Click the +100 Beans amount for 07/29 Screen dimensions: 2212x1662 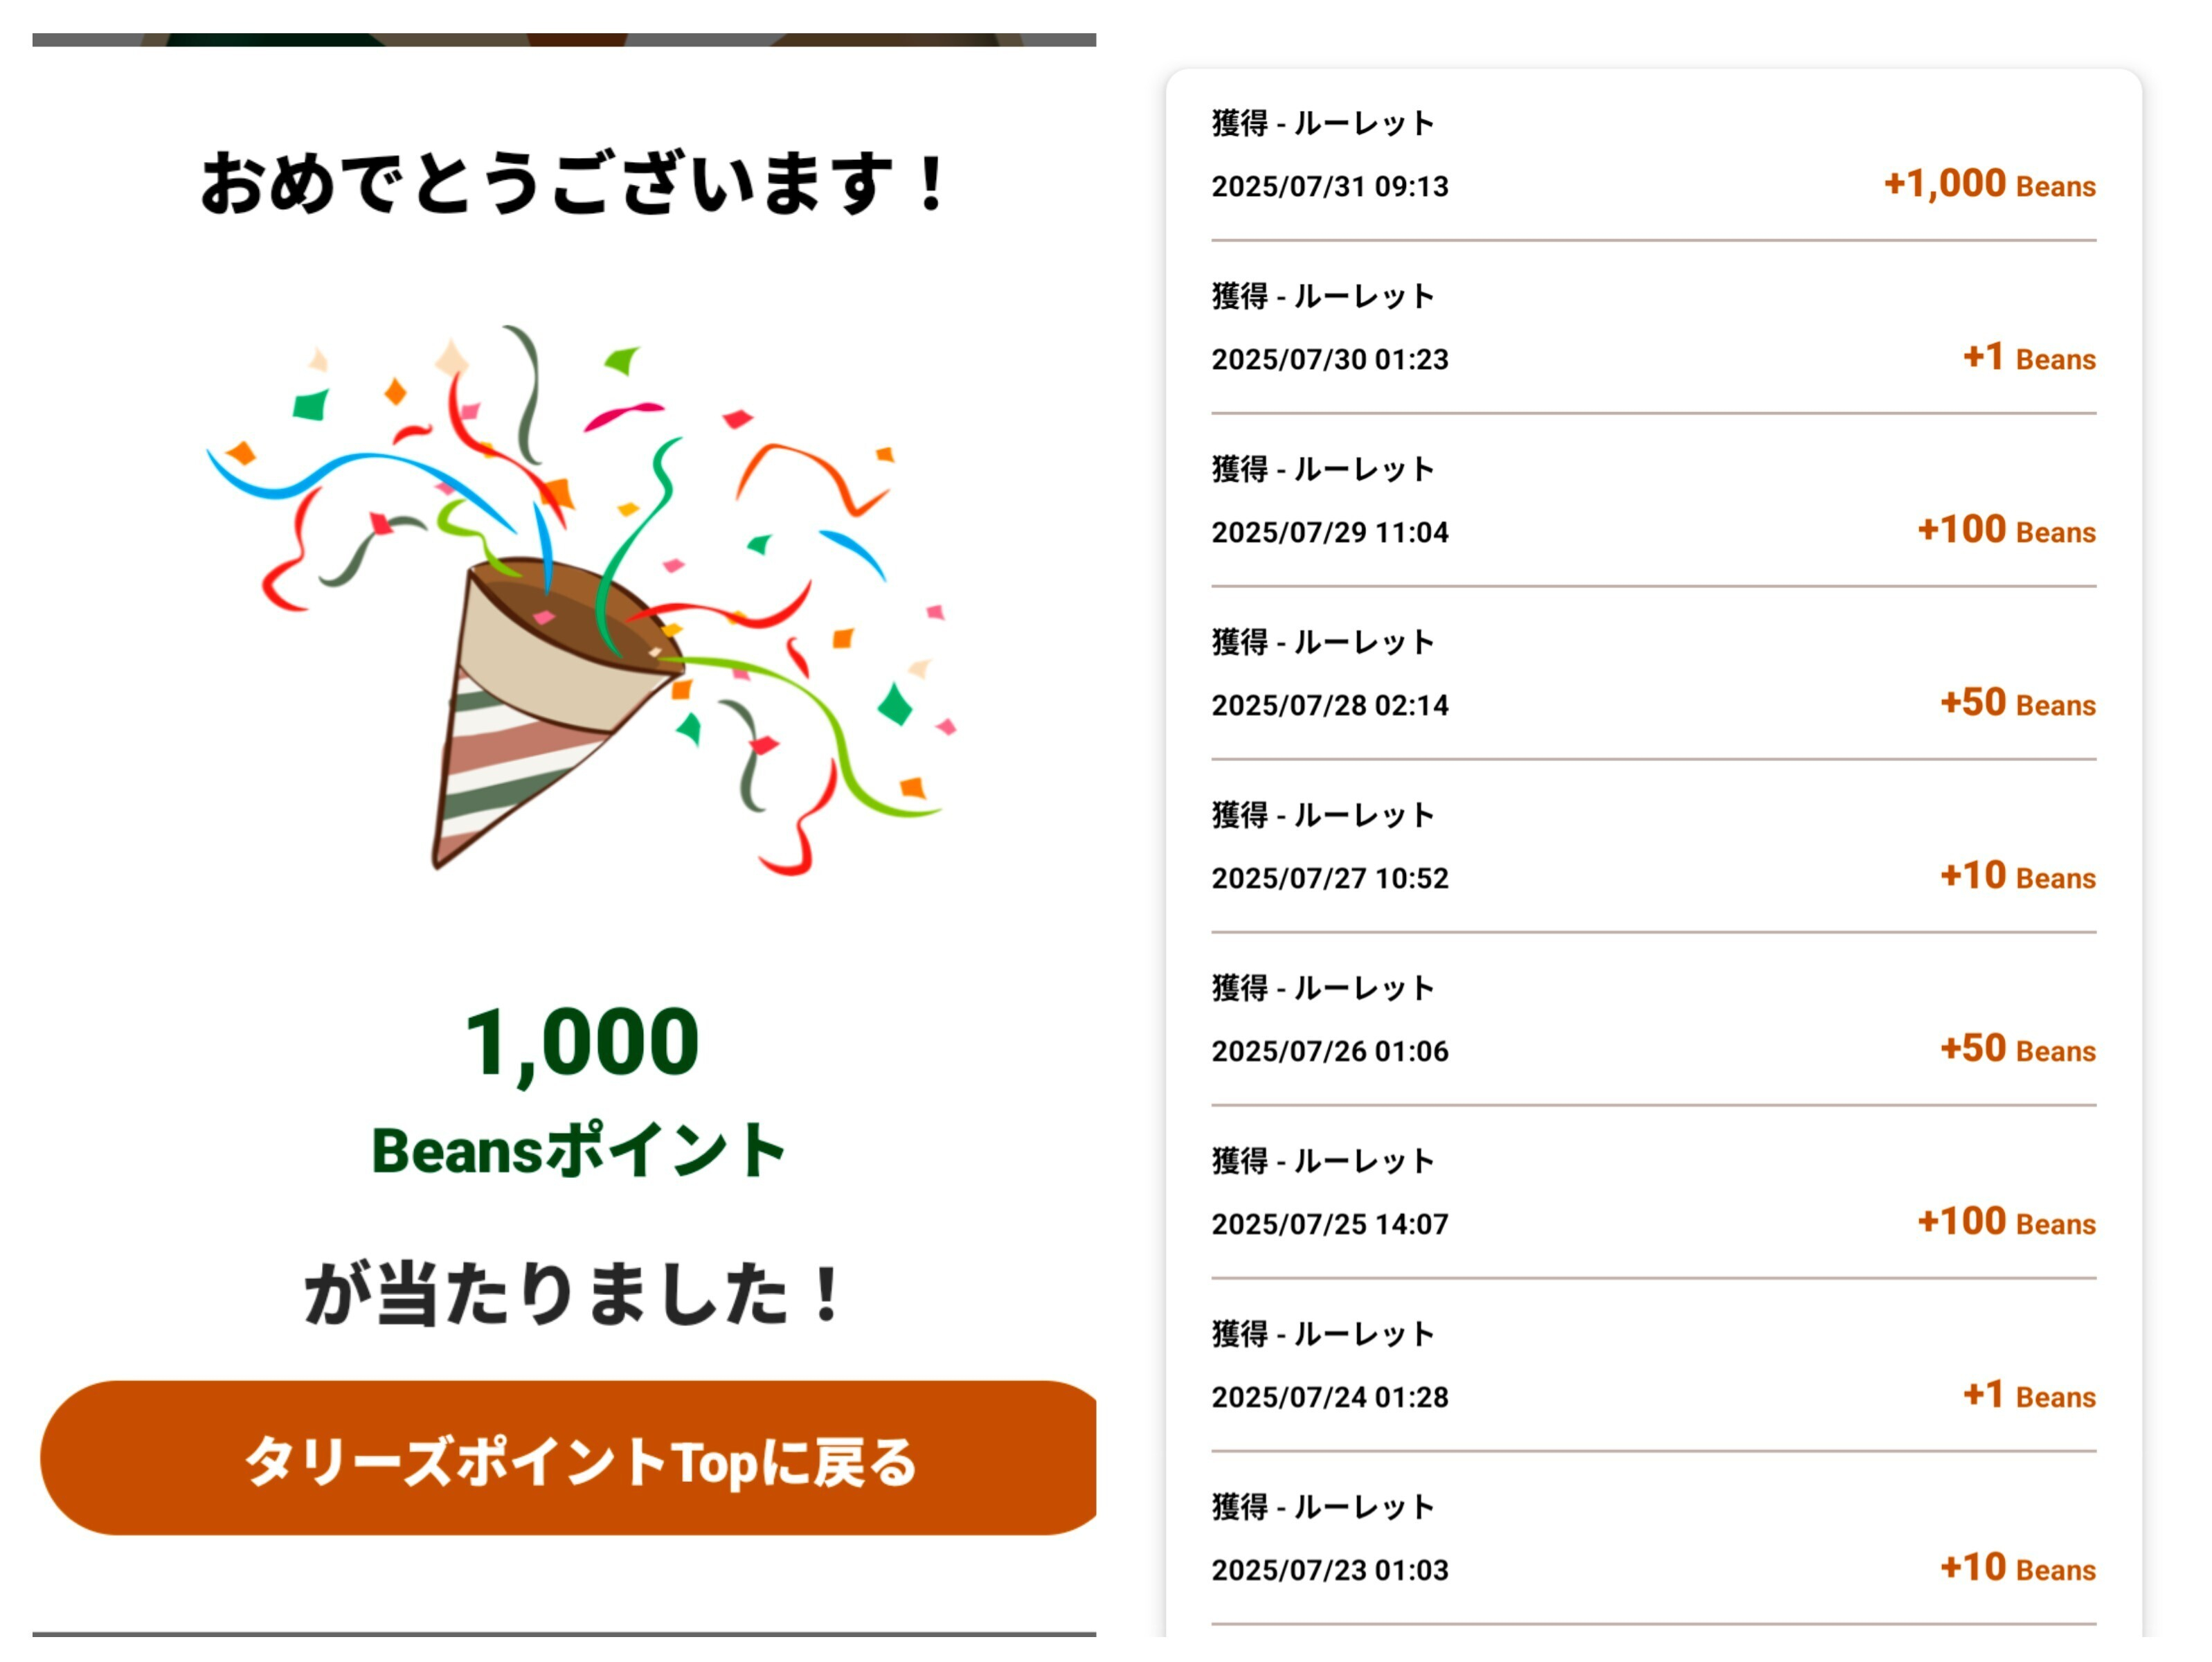[x=2005, y=531]
